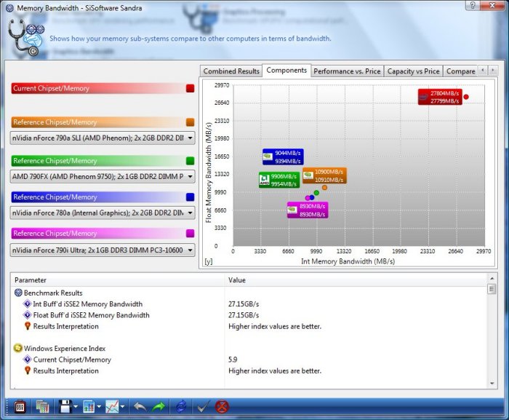Click the line graph icon
Viewport: 509px width, 420px height.
pos(112,407)
